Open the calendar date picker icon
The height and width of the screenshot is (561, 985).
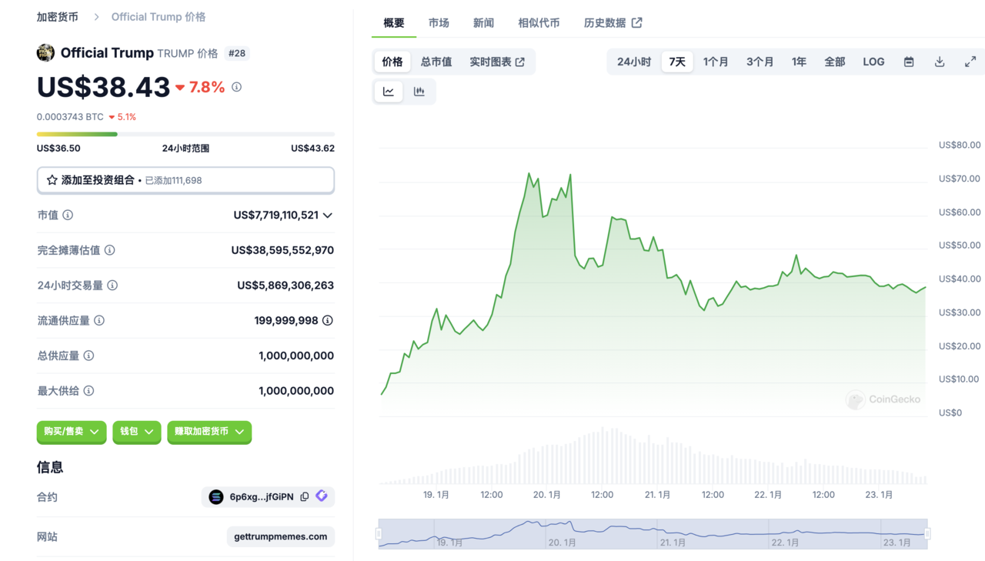click(909, 62)
